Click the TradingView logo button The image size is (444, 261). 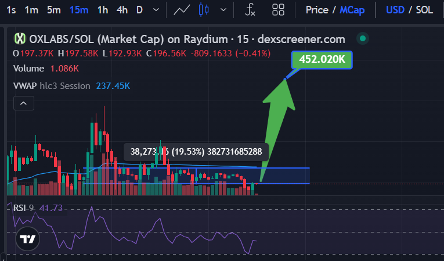[28, 239]
